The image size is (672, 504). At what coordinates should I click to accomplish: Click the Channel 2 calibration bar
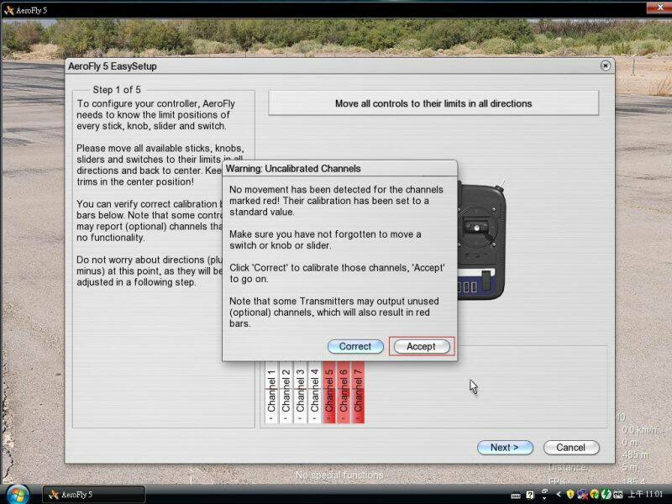(286, 392)
